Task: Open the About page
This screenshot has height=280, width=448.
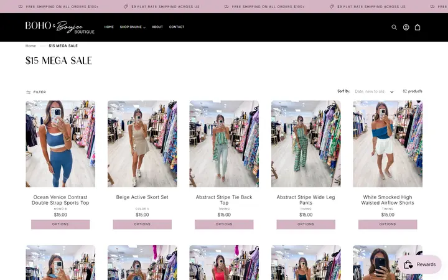Action: [157, 27]
